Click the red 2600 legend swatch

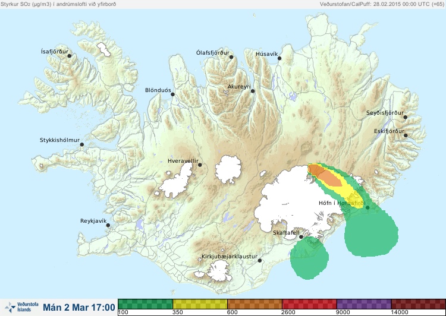[309, 304]
